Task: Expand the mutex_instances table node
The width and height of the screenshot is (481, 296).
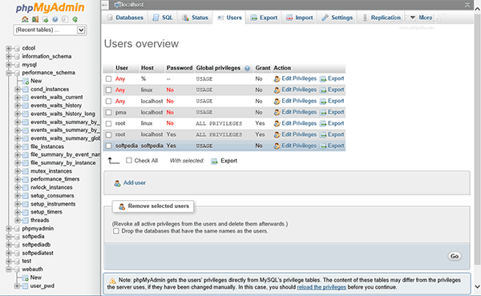Action: (x=18, y=171)
